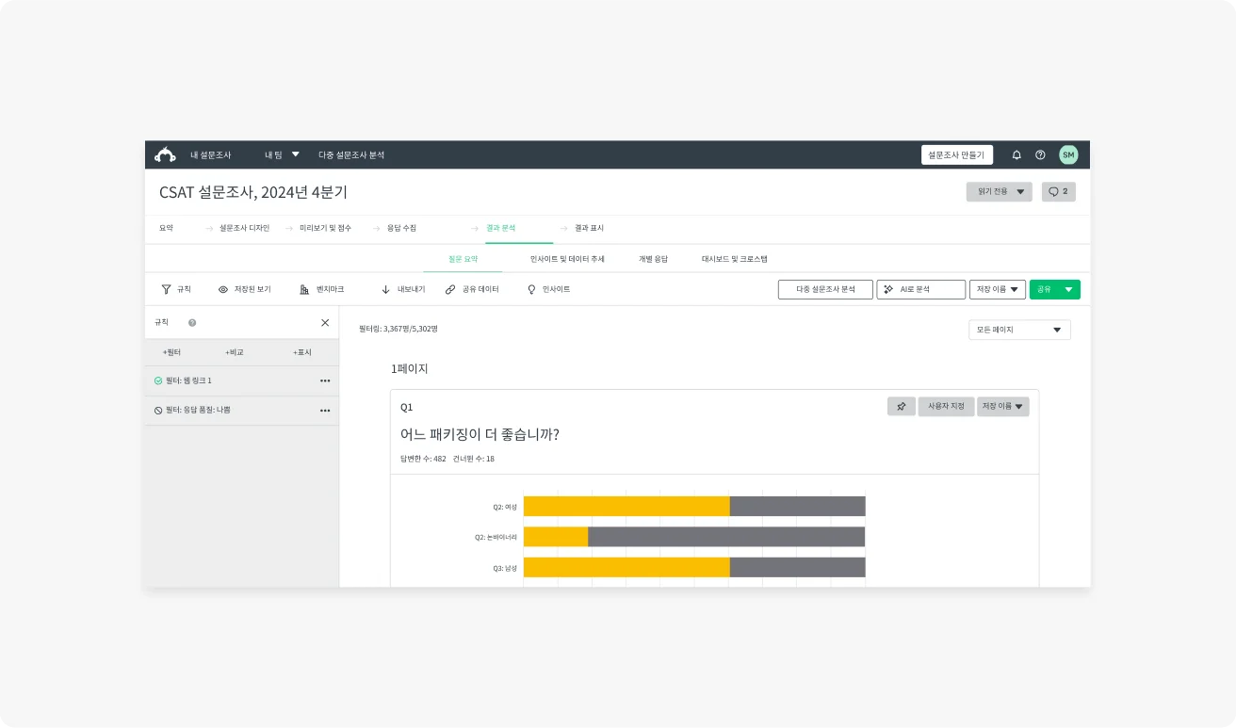Show 저장된 보기 with the eye icon
The image size is (1236, 728).
pos(223,289)
